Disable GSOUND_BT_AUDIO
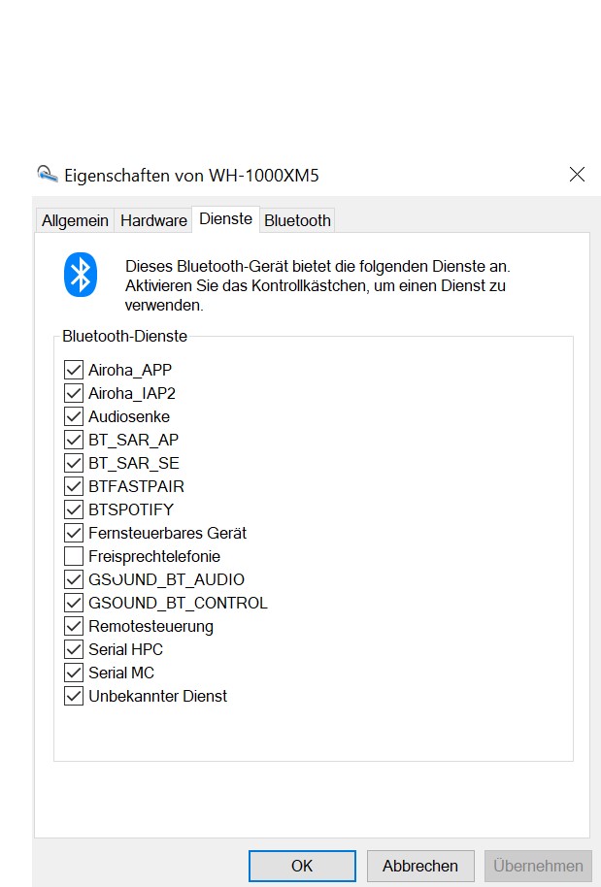Screen dimensions: 601x887 [x=74, y=579]
